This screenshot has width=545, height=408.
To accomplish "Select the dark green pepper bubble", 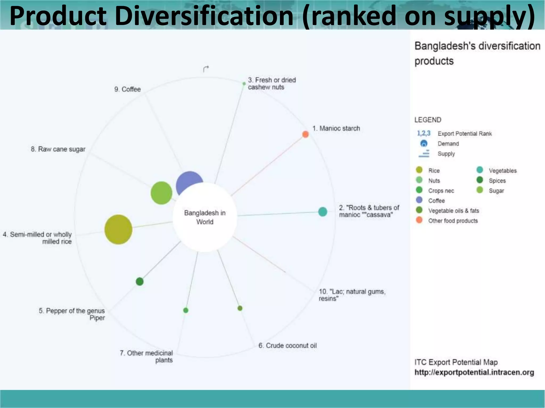I will pos(140,282).
